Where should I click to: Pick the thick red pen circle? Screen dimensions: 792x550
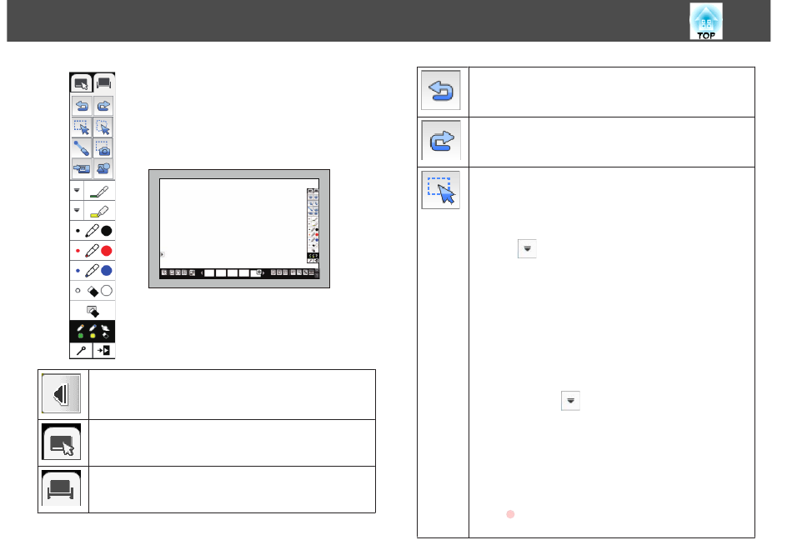[107, 251]
